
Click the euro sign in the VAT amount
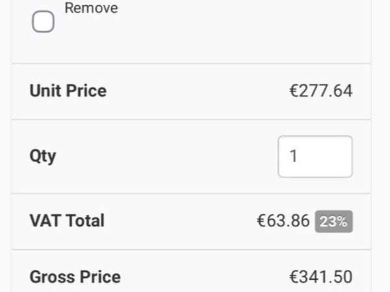coord(261,221)
